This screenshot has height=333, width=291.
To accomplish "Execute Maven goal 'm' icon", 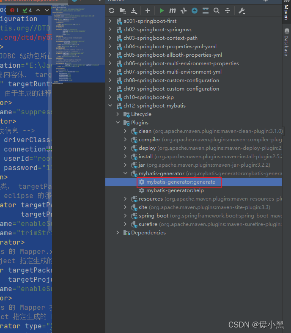I will 173,11.
